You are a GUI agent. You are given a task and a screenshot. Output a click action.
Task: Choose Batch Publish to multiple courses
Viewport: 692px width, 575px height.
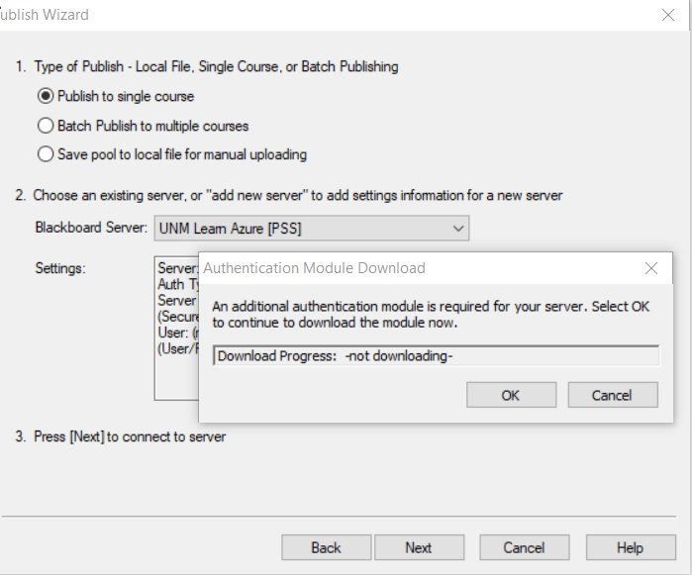(45, 126)
